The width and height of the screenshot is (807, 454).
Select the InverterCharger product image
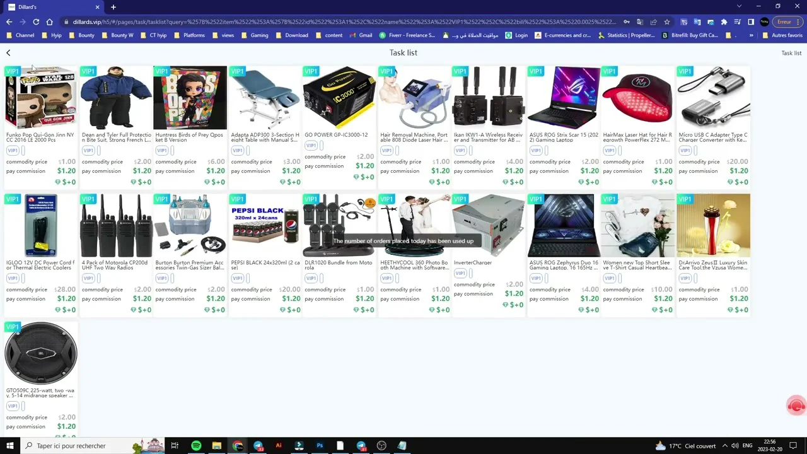click(x=489, y=226)
